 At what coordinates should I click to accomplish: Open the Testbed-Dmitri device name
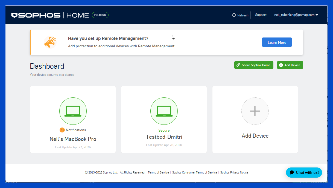pyautogui.click(x=164, y=137)
